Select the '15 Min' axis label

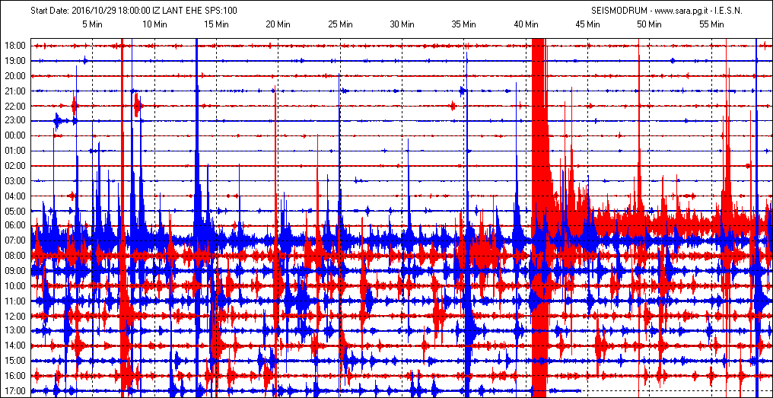(x=216, y=24)
